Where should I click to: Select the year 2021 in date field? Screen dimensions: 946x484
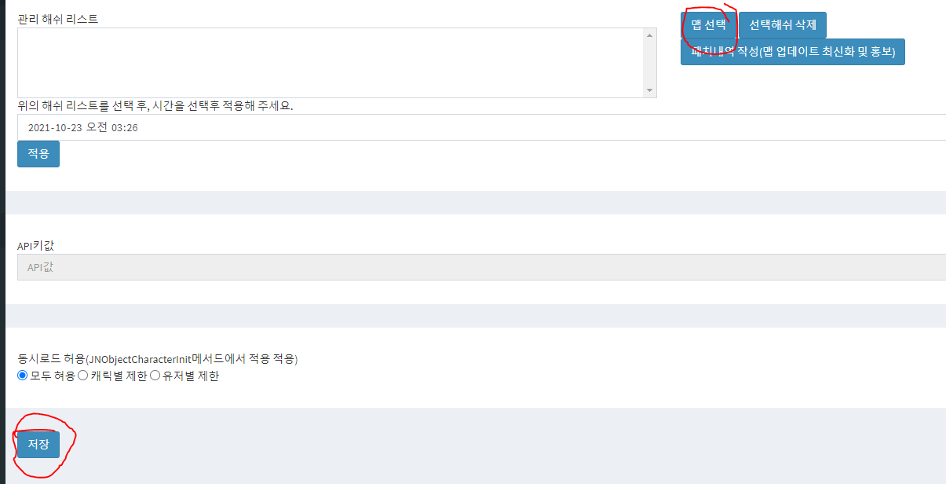(38, 127)
